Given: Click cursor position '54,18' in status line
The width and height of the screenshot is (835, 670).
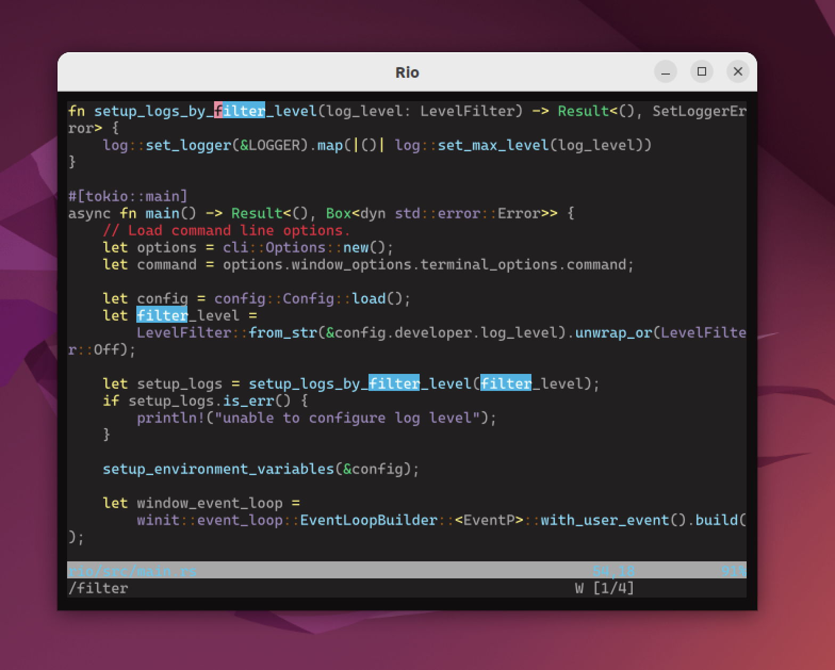Looking at the screenshot, I should (613, 571).
